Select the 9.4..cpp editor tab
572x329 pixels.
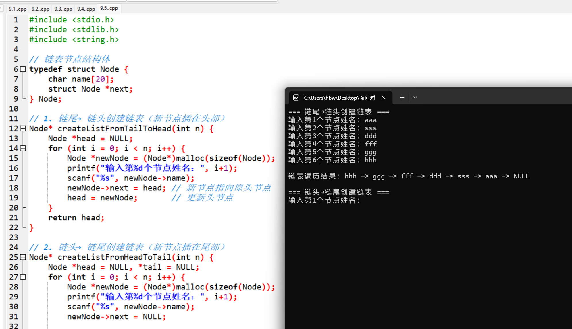(86, 9)
